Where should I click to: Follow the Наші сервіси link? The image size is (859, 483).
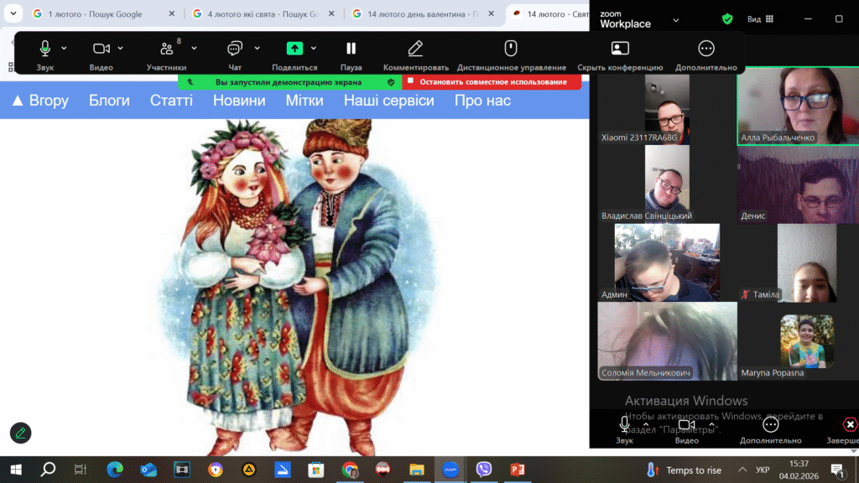[x=388, y=101]
